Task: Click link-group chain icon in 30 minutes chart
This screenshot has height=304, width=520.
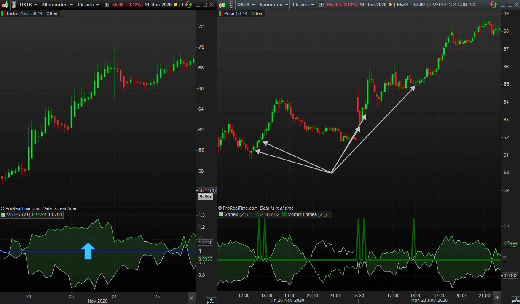Action: 14,5
